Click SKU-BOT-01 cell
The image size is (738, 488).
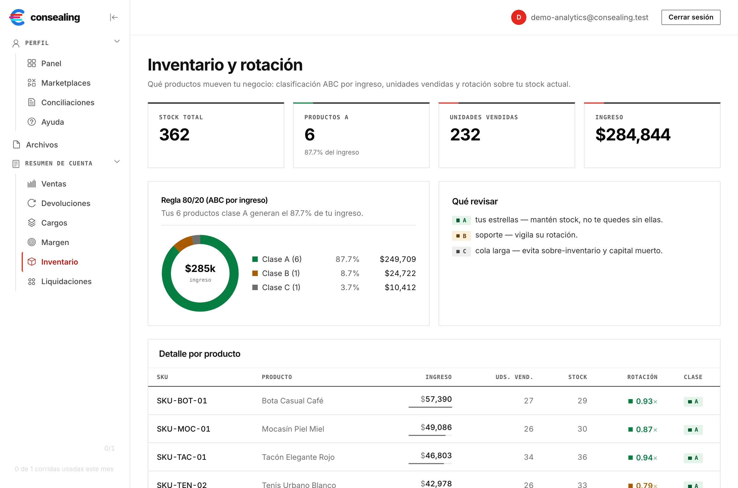[x=182, y=400]
